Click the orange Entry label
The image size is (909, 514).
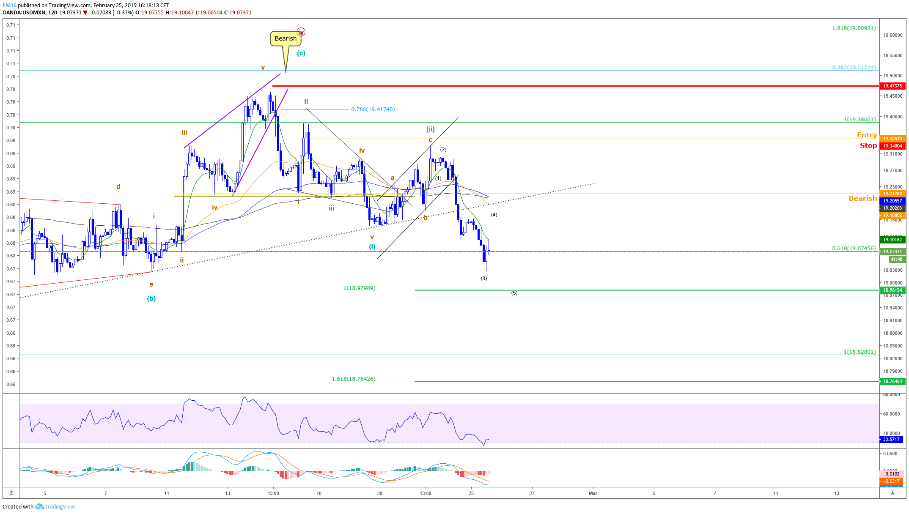click(x=867, y=135)
